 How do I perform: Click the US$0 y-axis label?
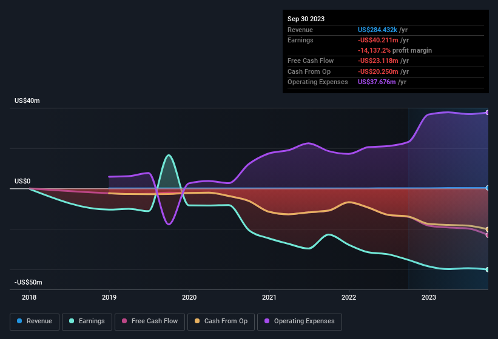tap(22, 181)
